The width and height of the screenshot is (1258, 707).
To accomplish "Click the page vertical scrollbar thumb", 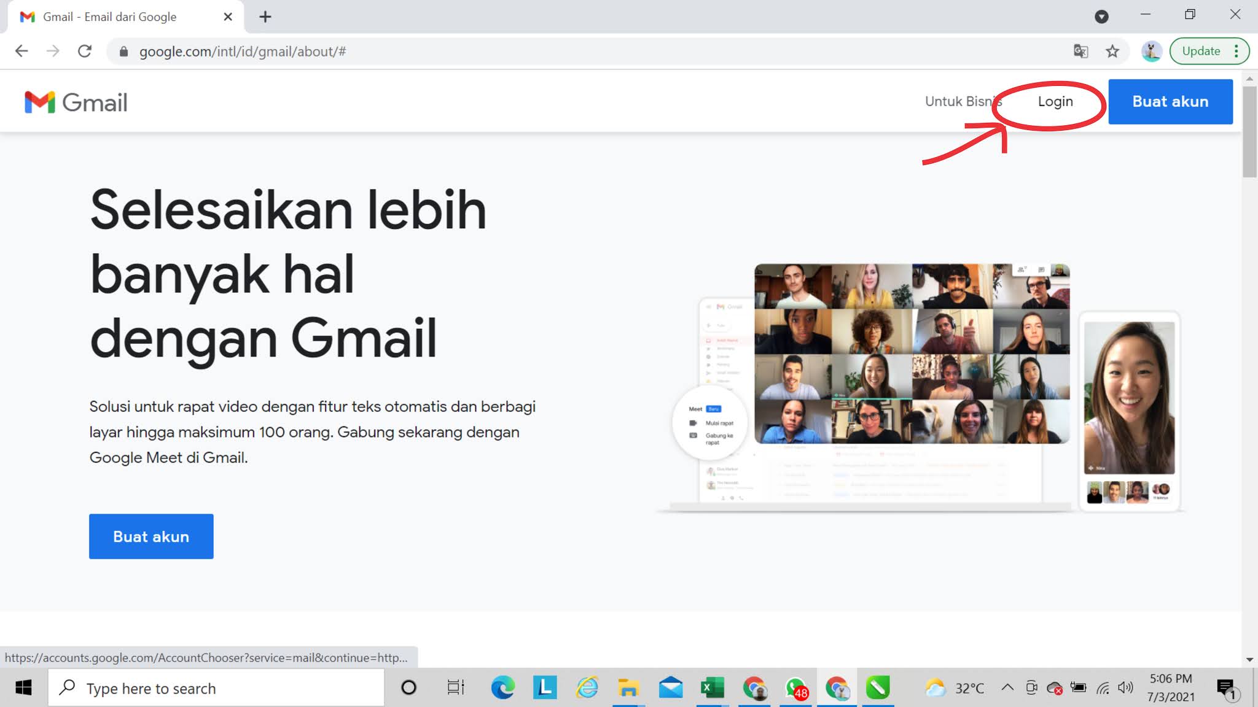I will 1249,132.
